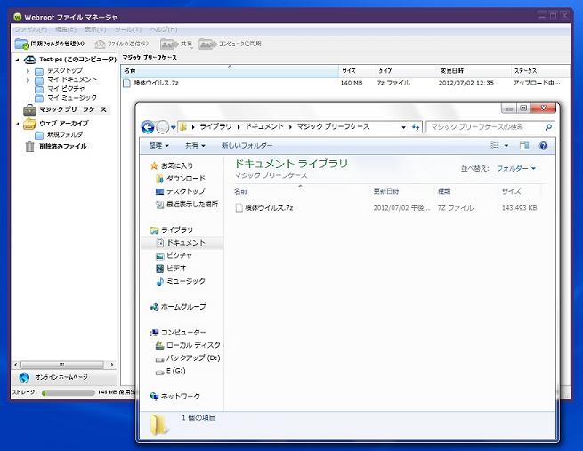Collapse the ウェブ アーカイブ tree node
Image resolution: width=583 pixels, height=451 pixels.
[x=17, y=124]
